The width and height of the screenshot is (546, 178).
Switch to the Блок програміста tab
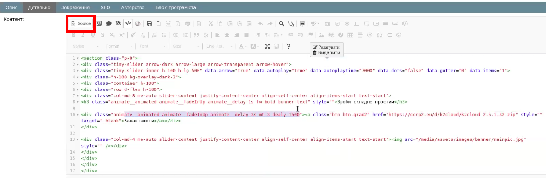click(176, 7)
